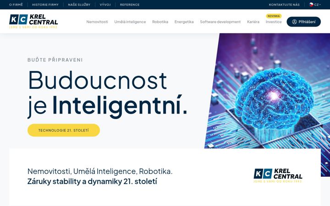The height and width of the screenshot is (206, 330).
Task: Click Technologie 21. století button
Action: [x=64, y=130]
